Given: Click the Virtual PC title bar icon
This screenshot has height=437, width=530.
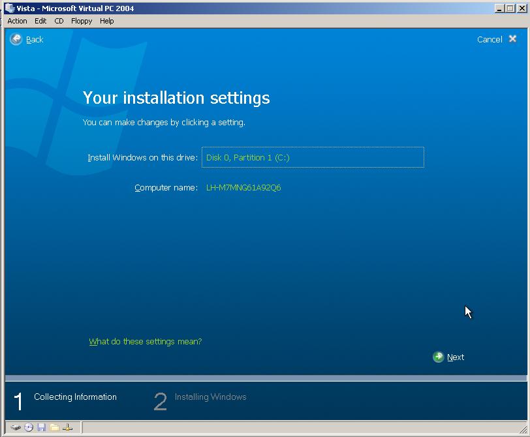Looking at the screenshot, I should coord(9,8).
